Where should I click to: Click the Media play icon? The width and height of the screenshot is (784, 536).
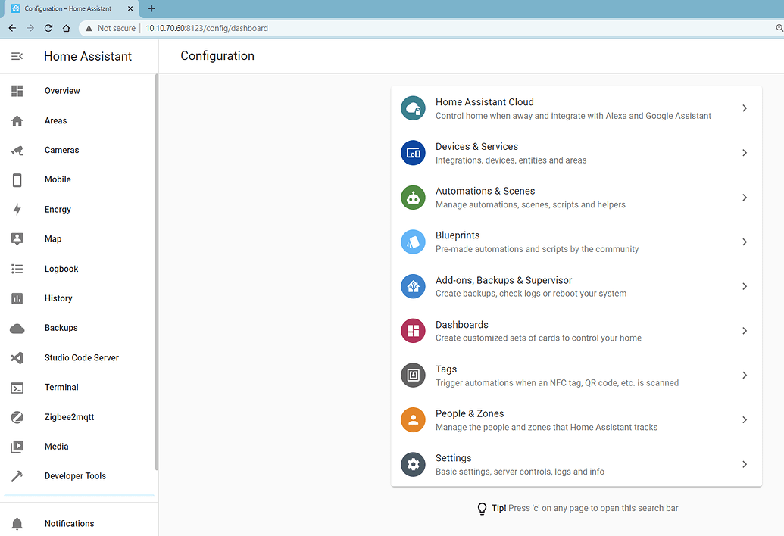(17, 447)
